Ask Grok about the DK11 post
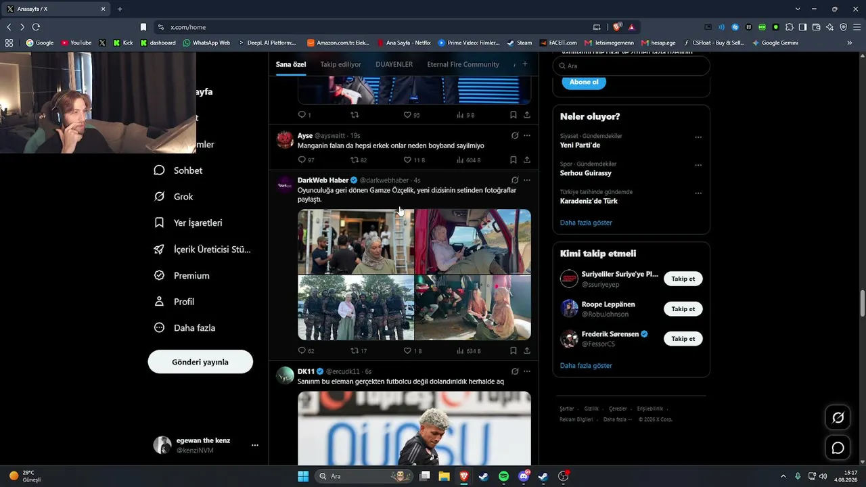 point(515,371)
